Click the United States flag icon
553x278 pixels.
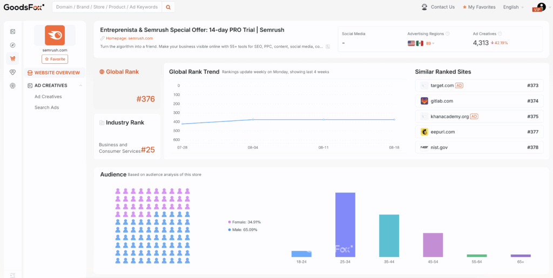click(x=411, y=43)
